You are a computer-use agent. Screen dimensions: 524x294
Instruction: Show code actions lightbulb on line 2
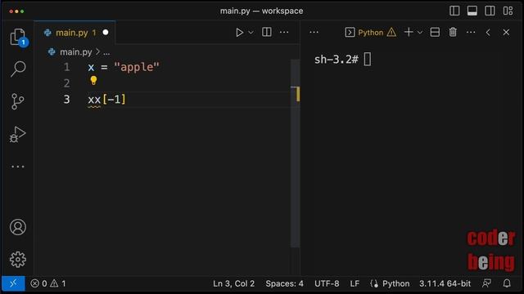pyautogui.click(x=93, y=80)
